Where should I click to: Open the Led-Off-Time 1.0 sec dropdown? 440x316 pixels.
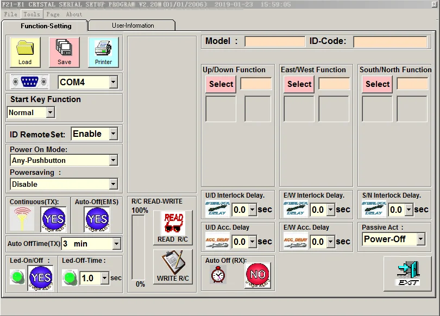pyautogui.click(x=105, y=278)
